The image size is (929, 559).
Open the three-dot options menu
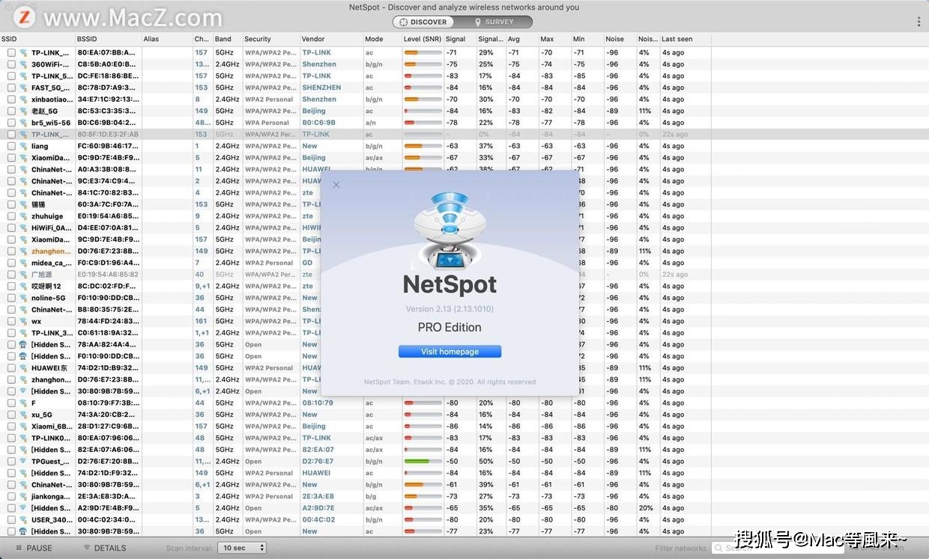919,22
